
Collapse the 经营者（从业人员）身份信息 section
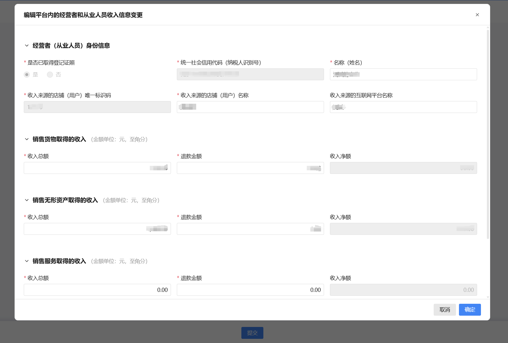pyautogui.click(x=27, y=45)
